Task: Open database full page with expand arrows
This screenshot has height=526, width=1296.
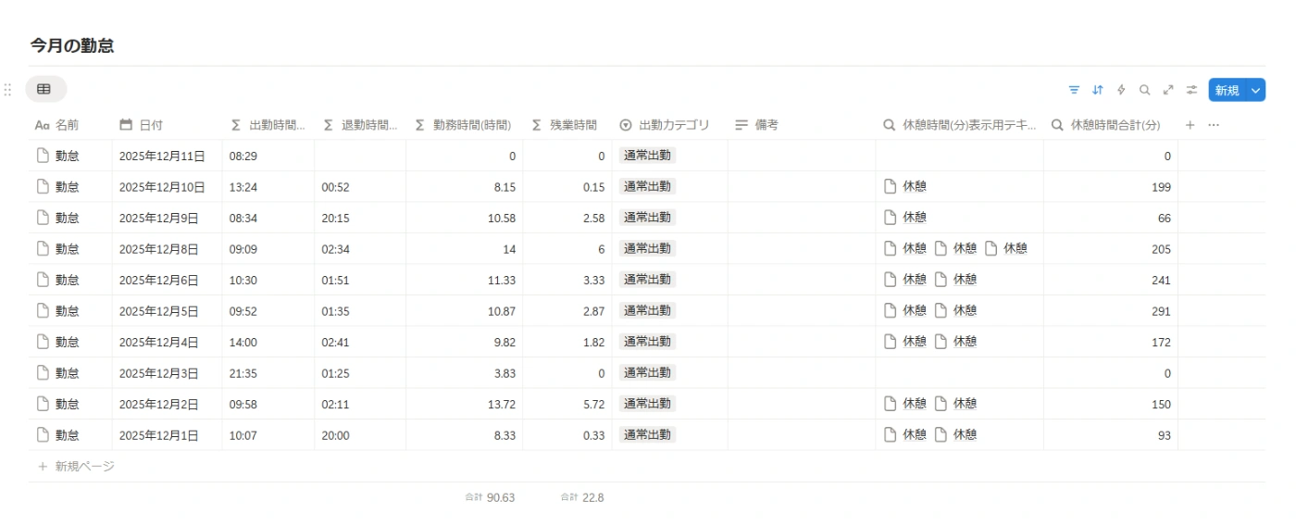Action: point(1168,90)
